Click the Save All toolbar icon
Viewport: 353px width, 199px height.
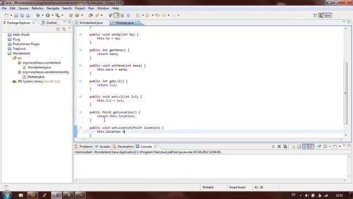tap(22, 15)
